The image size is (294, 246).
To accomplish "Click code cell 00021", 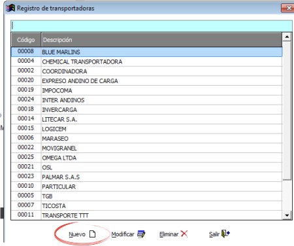I will 25,167.
